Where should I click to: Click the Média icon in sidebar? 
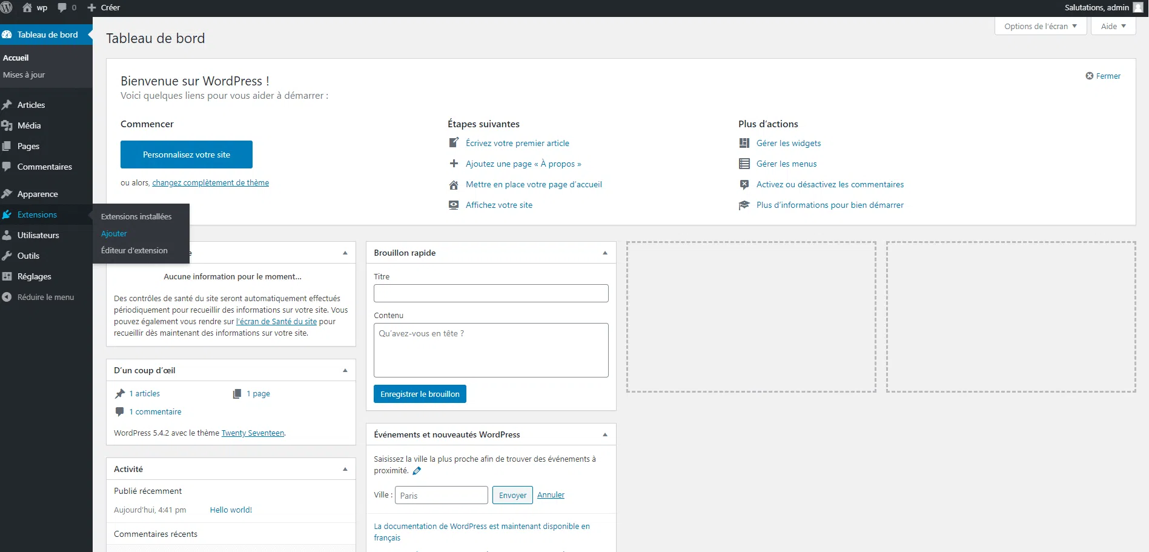7,125
